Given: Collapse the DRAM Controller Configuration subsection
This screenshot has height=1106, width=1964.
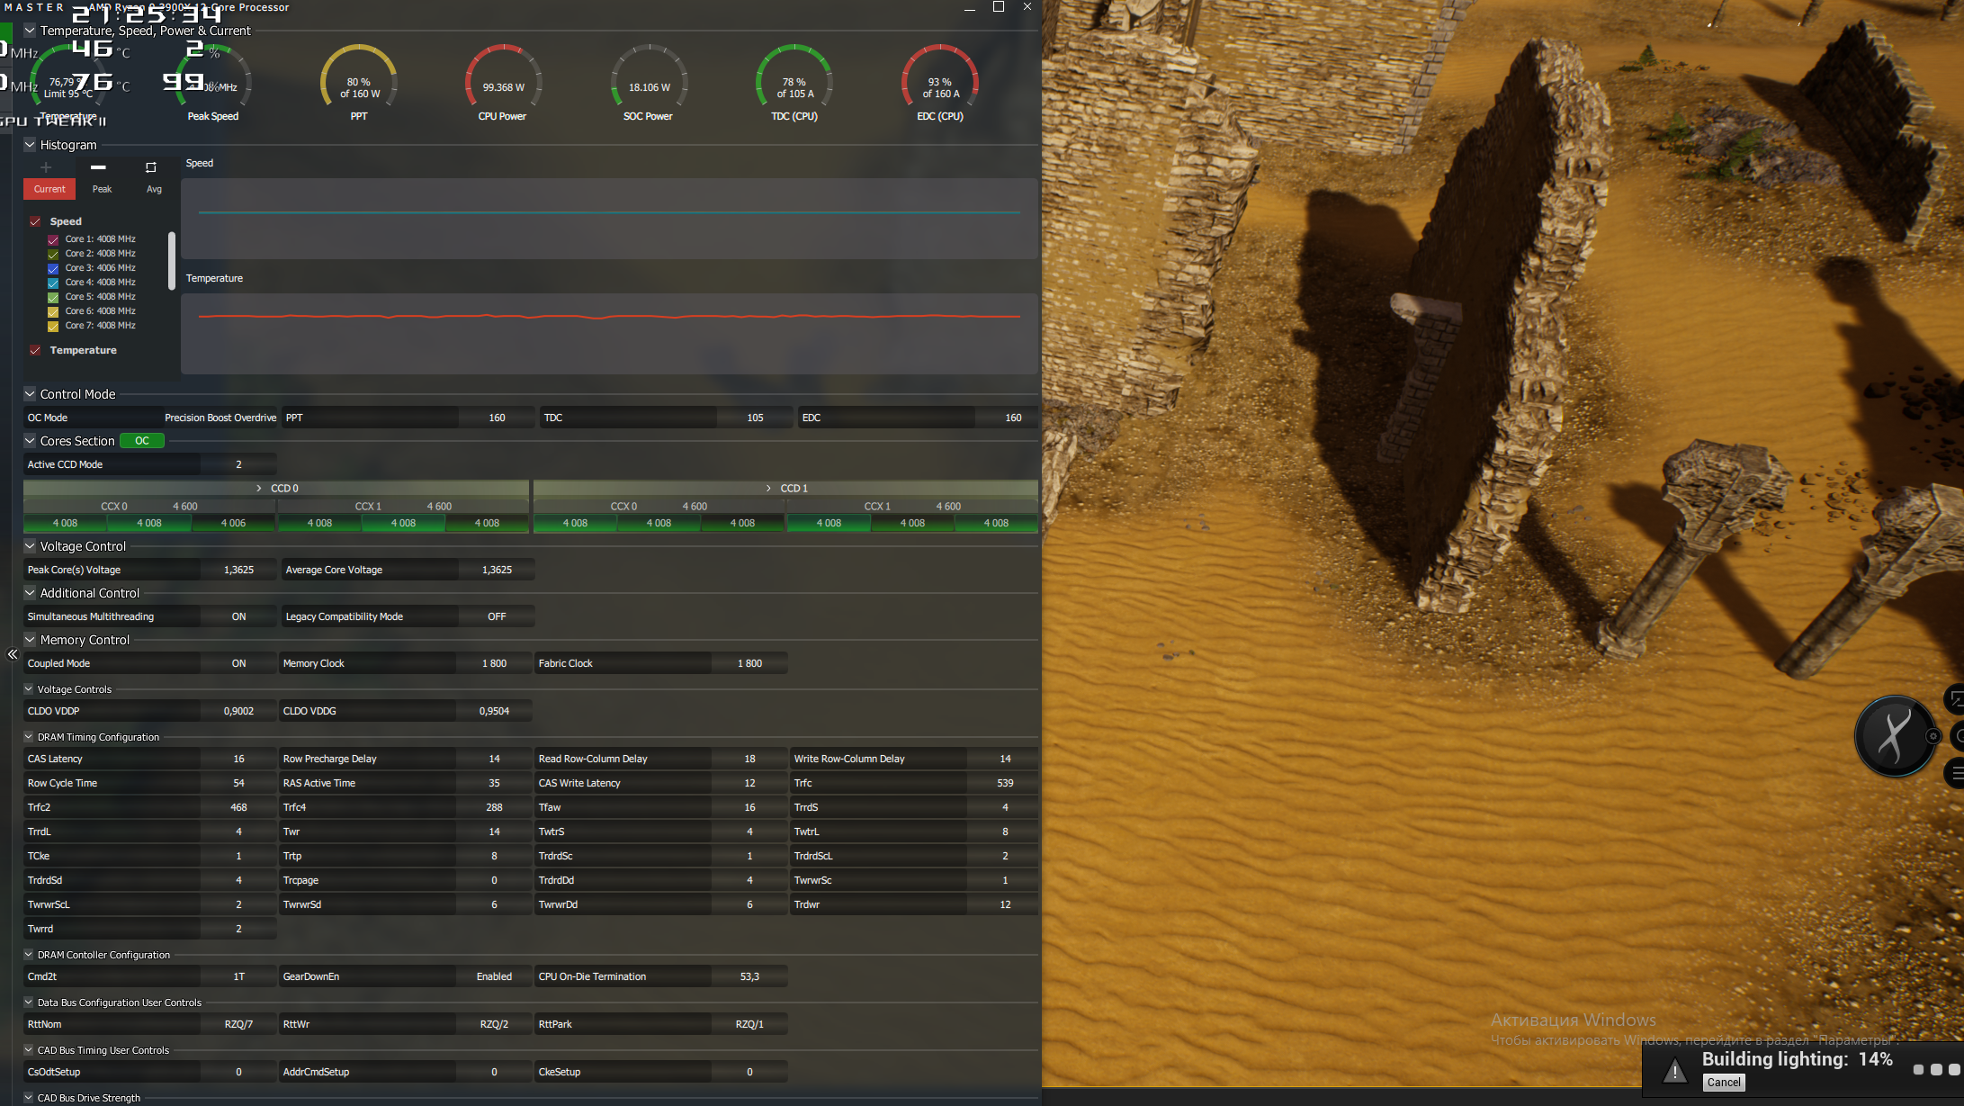Looking at the screenshot, I should (29, 955).
